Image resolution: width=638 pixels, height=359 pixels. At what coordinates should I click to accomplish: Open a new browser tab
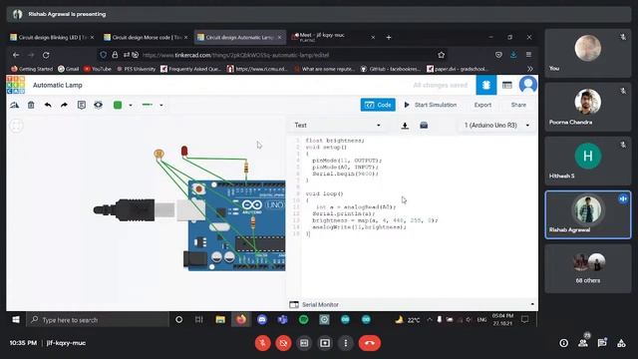pos(389,37)
